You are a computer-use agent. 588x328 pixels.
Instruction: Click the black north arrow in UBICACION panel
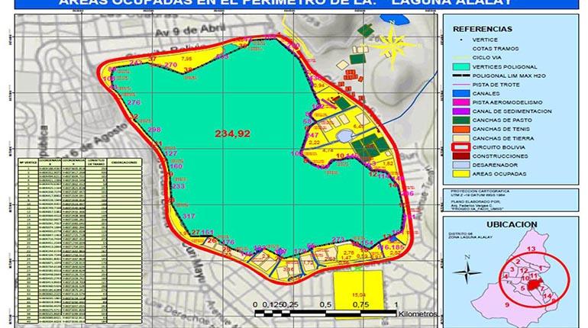[x=467, y=272]
